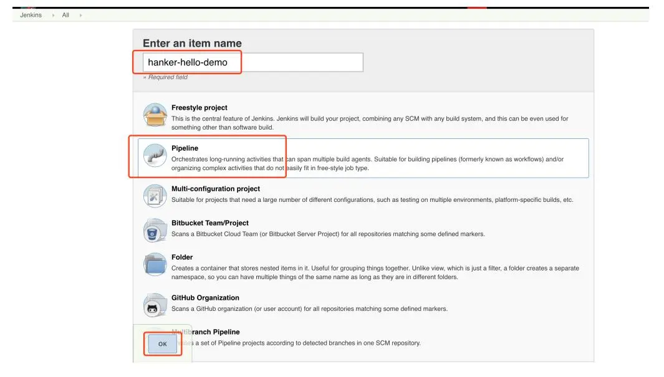Click the Folder item icon
Screen dimensions: 664x377
coord(155,264)
